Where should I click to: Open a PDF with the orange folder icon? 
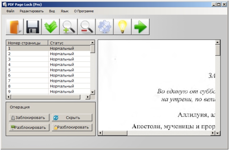click(15, 27)
